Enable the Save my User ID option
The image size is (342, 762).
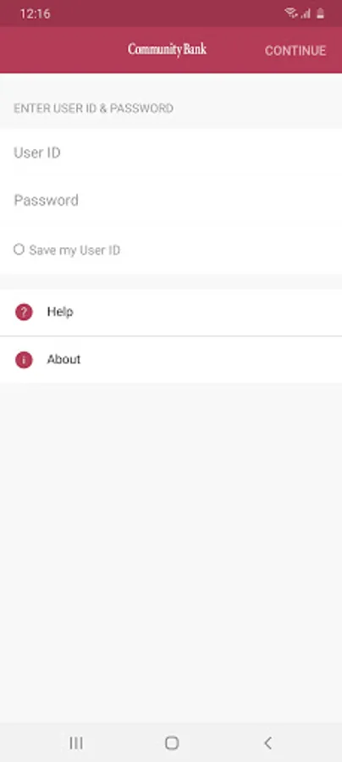coord(19,250)
